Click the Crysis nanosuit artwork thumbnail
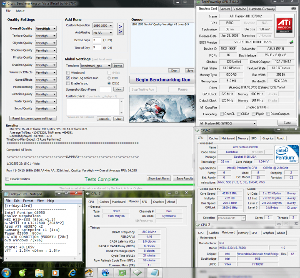Screen dimensions: 300x278 tap(161, 109)
